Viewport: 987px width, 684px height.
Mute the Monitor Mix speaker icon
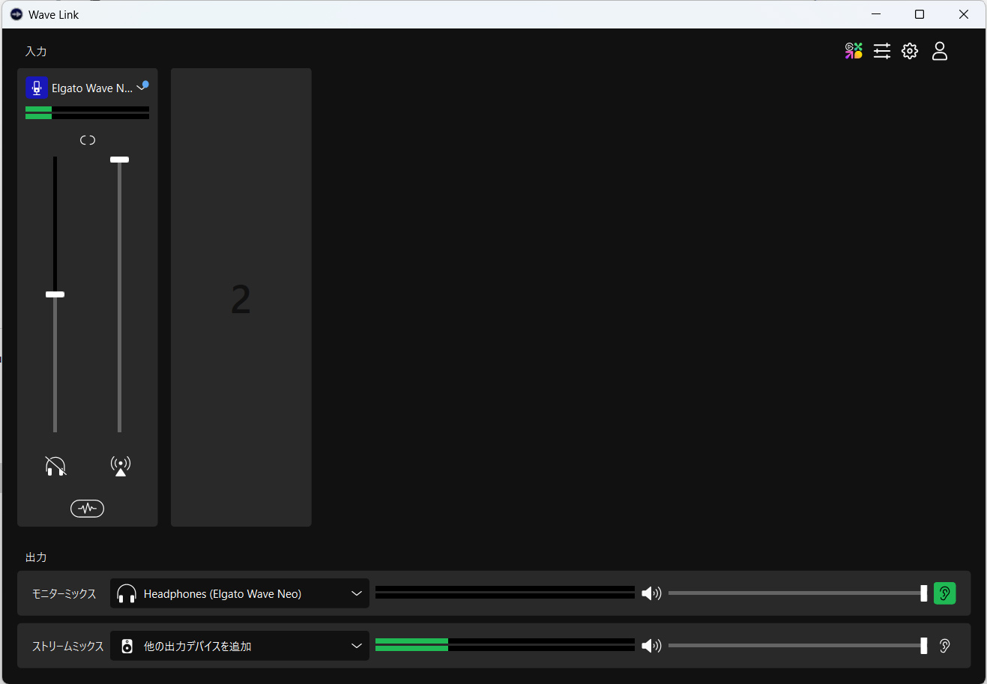tap(651, 593)
